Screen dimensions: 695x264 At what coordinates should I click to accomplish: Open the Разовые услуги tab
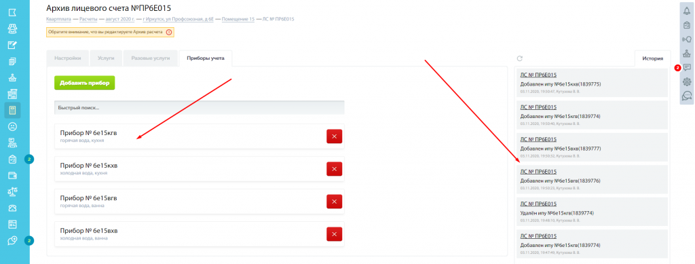150,58
